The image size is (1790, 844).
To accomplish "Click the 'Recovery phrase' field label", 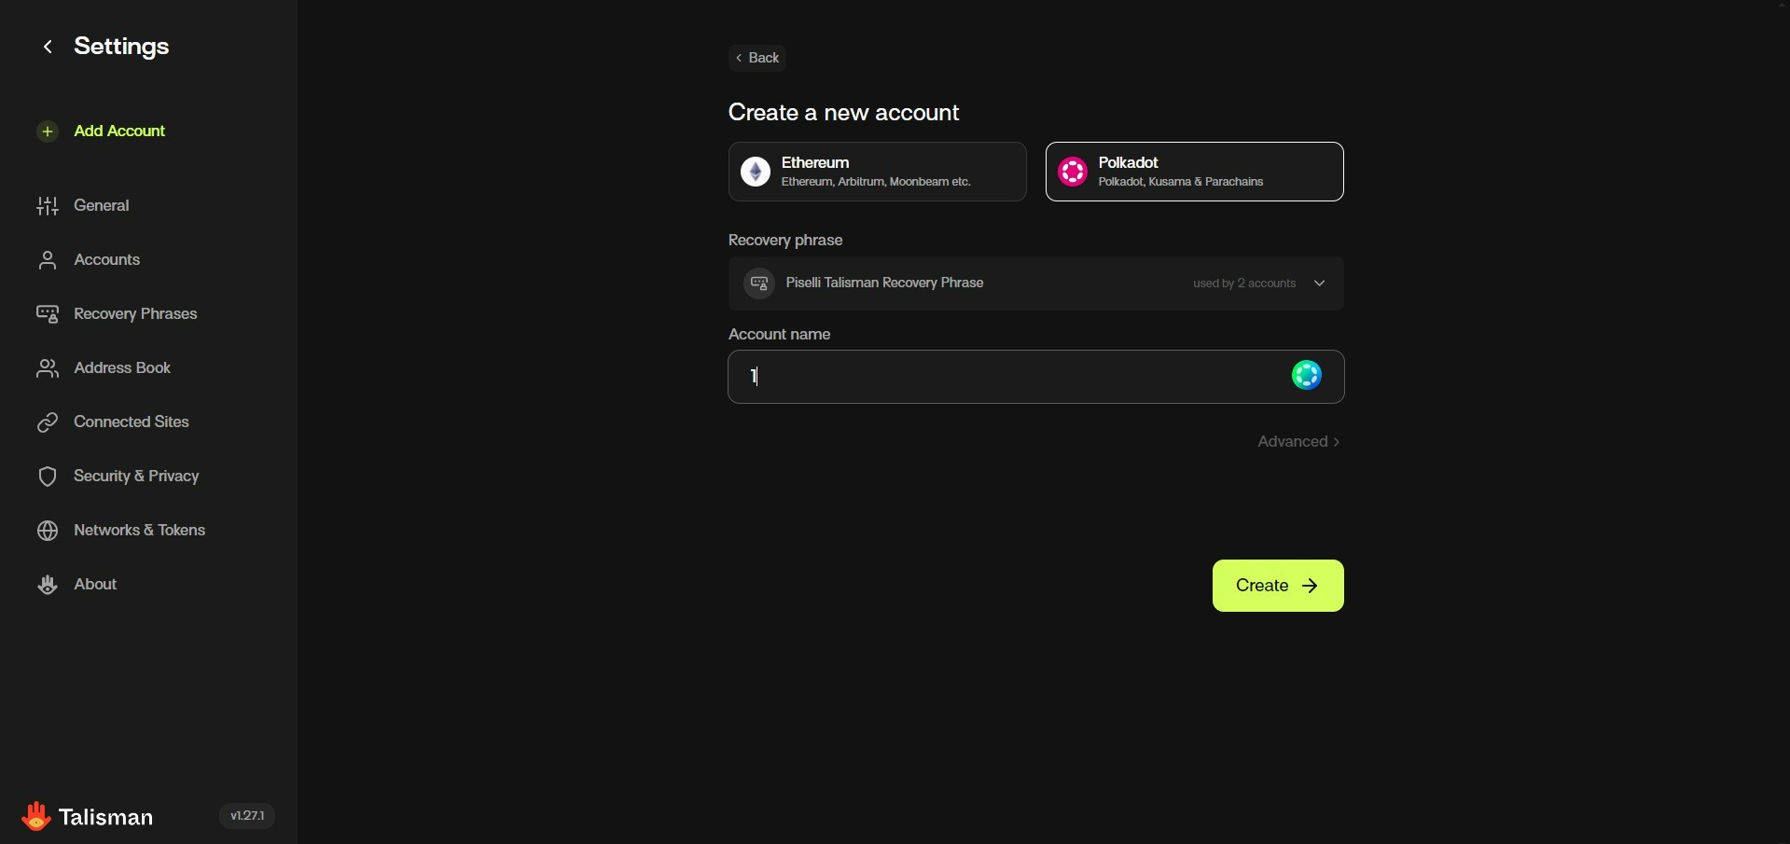I will pos(785,241).
